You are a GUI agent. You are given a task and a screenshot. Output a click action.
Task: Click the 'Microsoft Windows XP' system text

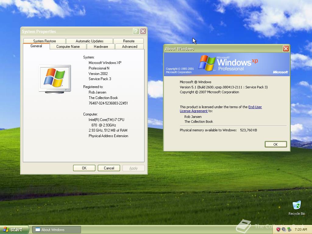click(x=105, y=63)
